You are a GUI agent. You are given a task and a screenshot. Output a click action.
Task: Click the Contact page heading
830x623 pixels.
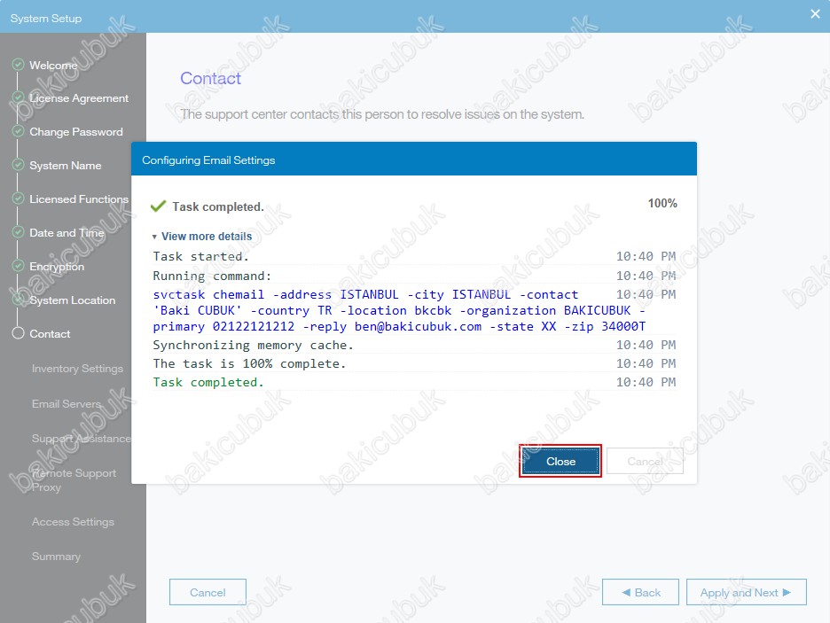210,78
